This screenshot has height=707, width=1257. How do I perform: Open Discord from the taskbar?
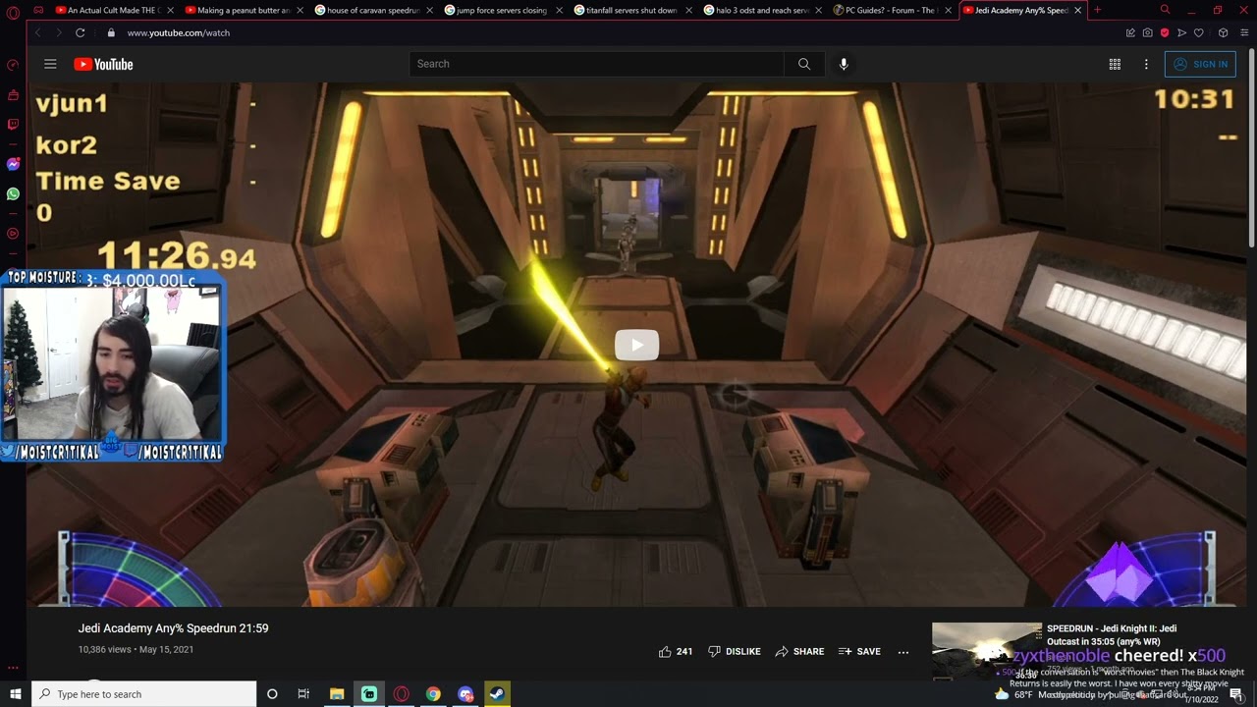tap(465, 694)
